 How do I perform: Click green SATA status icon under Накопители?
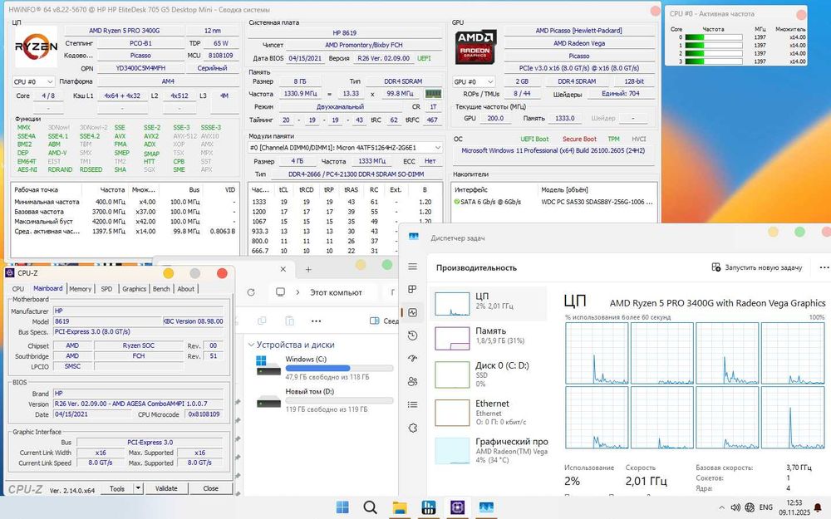point(457,202)
